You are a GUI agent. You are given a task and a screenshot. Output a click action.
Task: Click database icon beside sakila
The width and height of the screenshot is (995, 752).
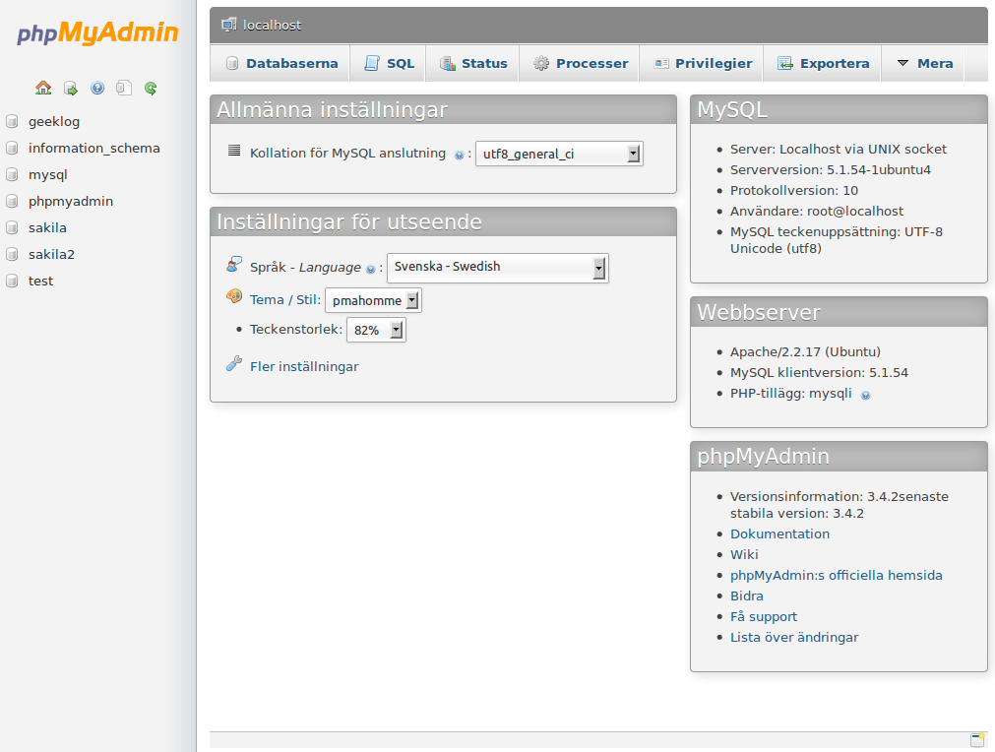[12, 227]
